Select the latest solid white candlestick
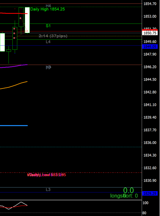 pyautogui.click(x=27, y=20)
